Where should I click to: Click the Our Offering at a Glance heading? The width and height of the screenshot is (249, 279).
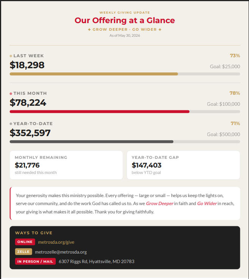pos(125,20)
